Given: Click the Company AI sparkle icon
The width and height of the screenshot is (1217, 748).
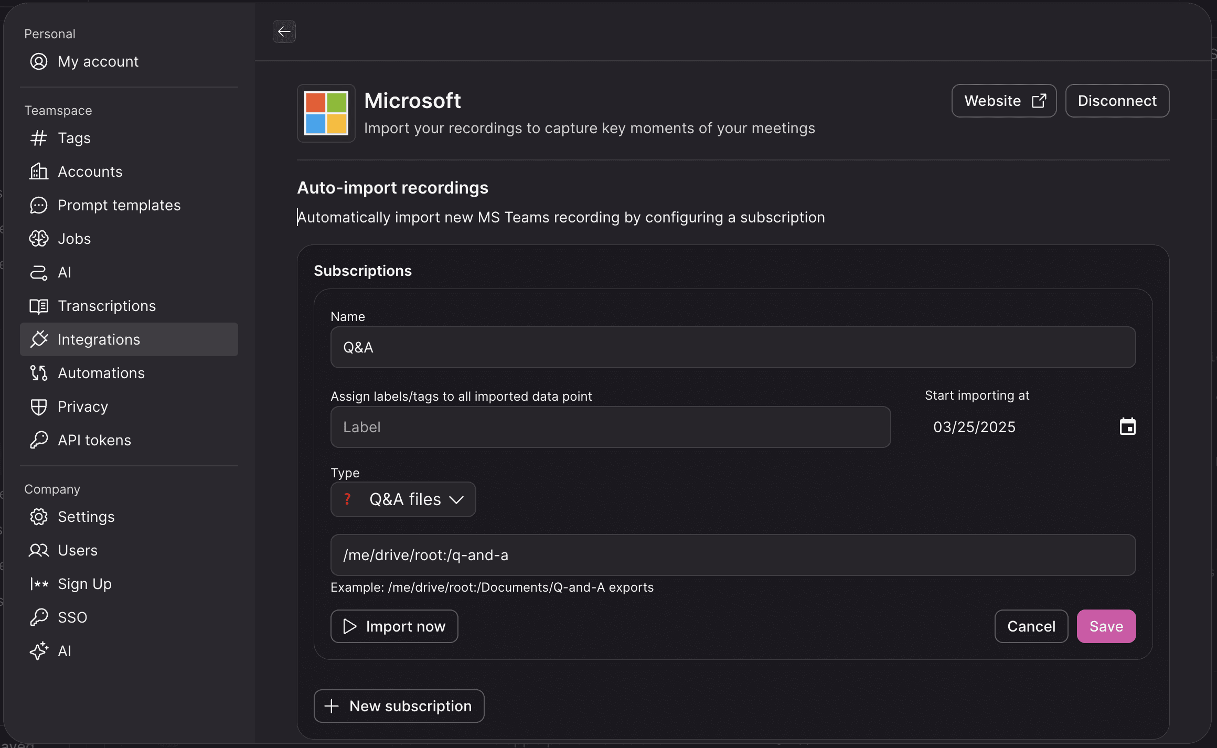Looking at the screenshot, I should click(x=39, y=651).
